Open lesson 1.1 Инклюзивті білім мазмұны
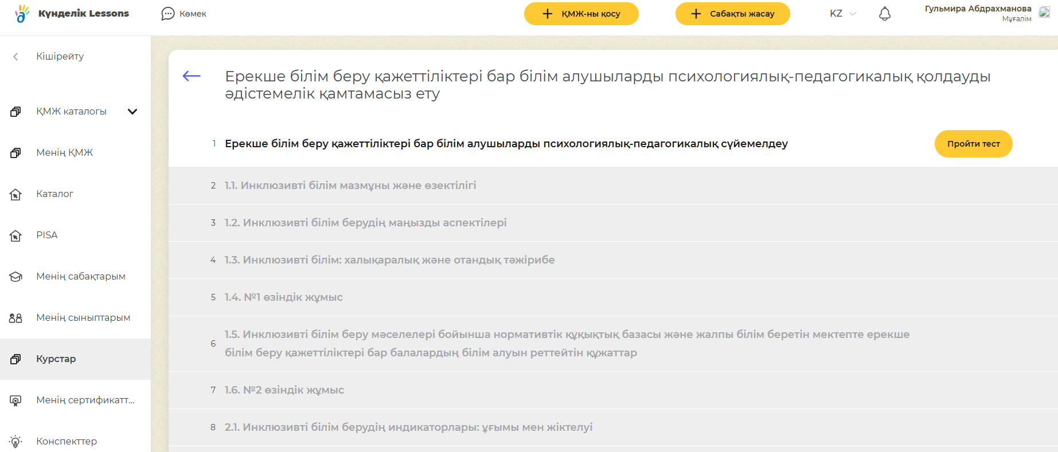The width and height of the screenshot is (1058, 452). [350, 186]
